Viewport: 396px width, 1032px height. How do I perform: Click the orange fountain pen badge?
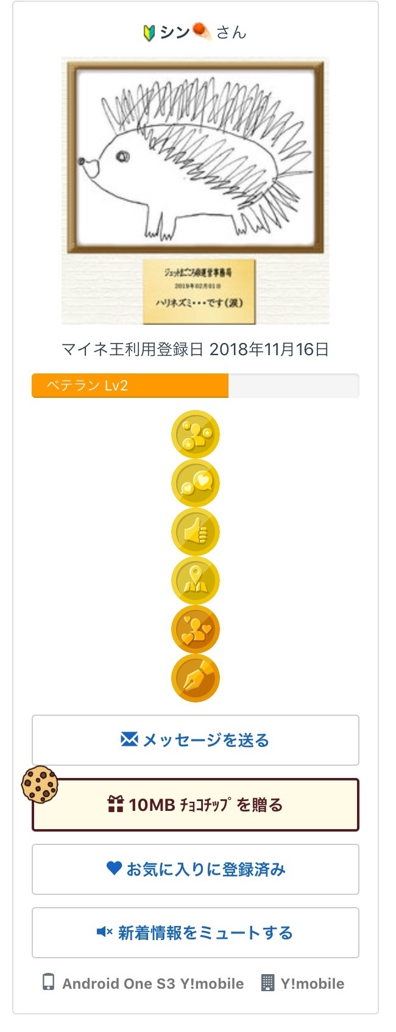pos(195,678)
